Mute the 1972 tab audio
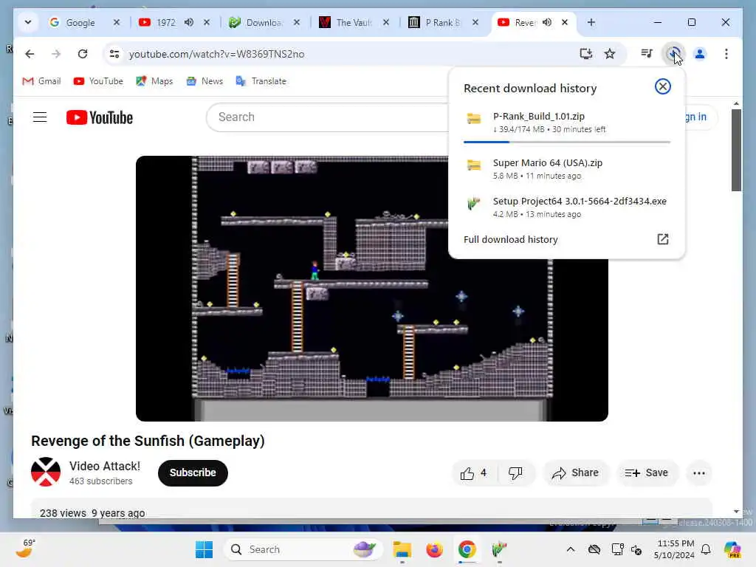756x567 pixels. pos(189,22)
